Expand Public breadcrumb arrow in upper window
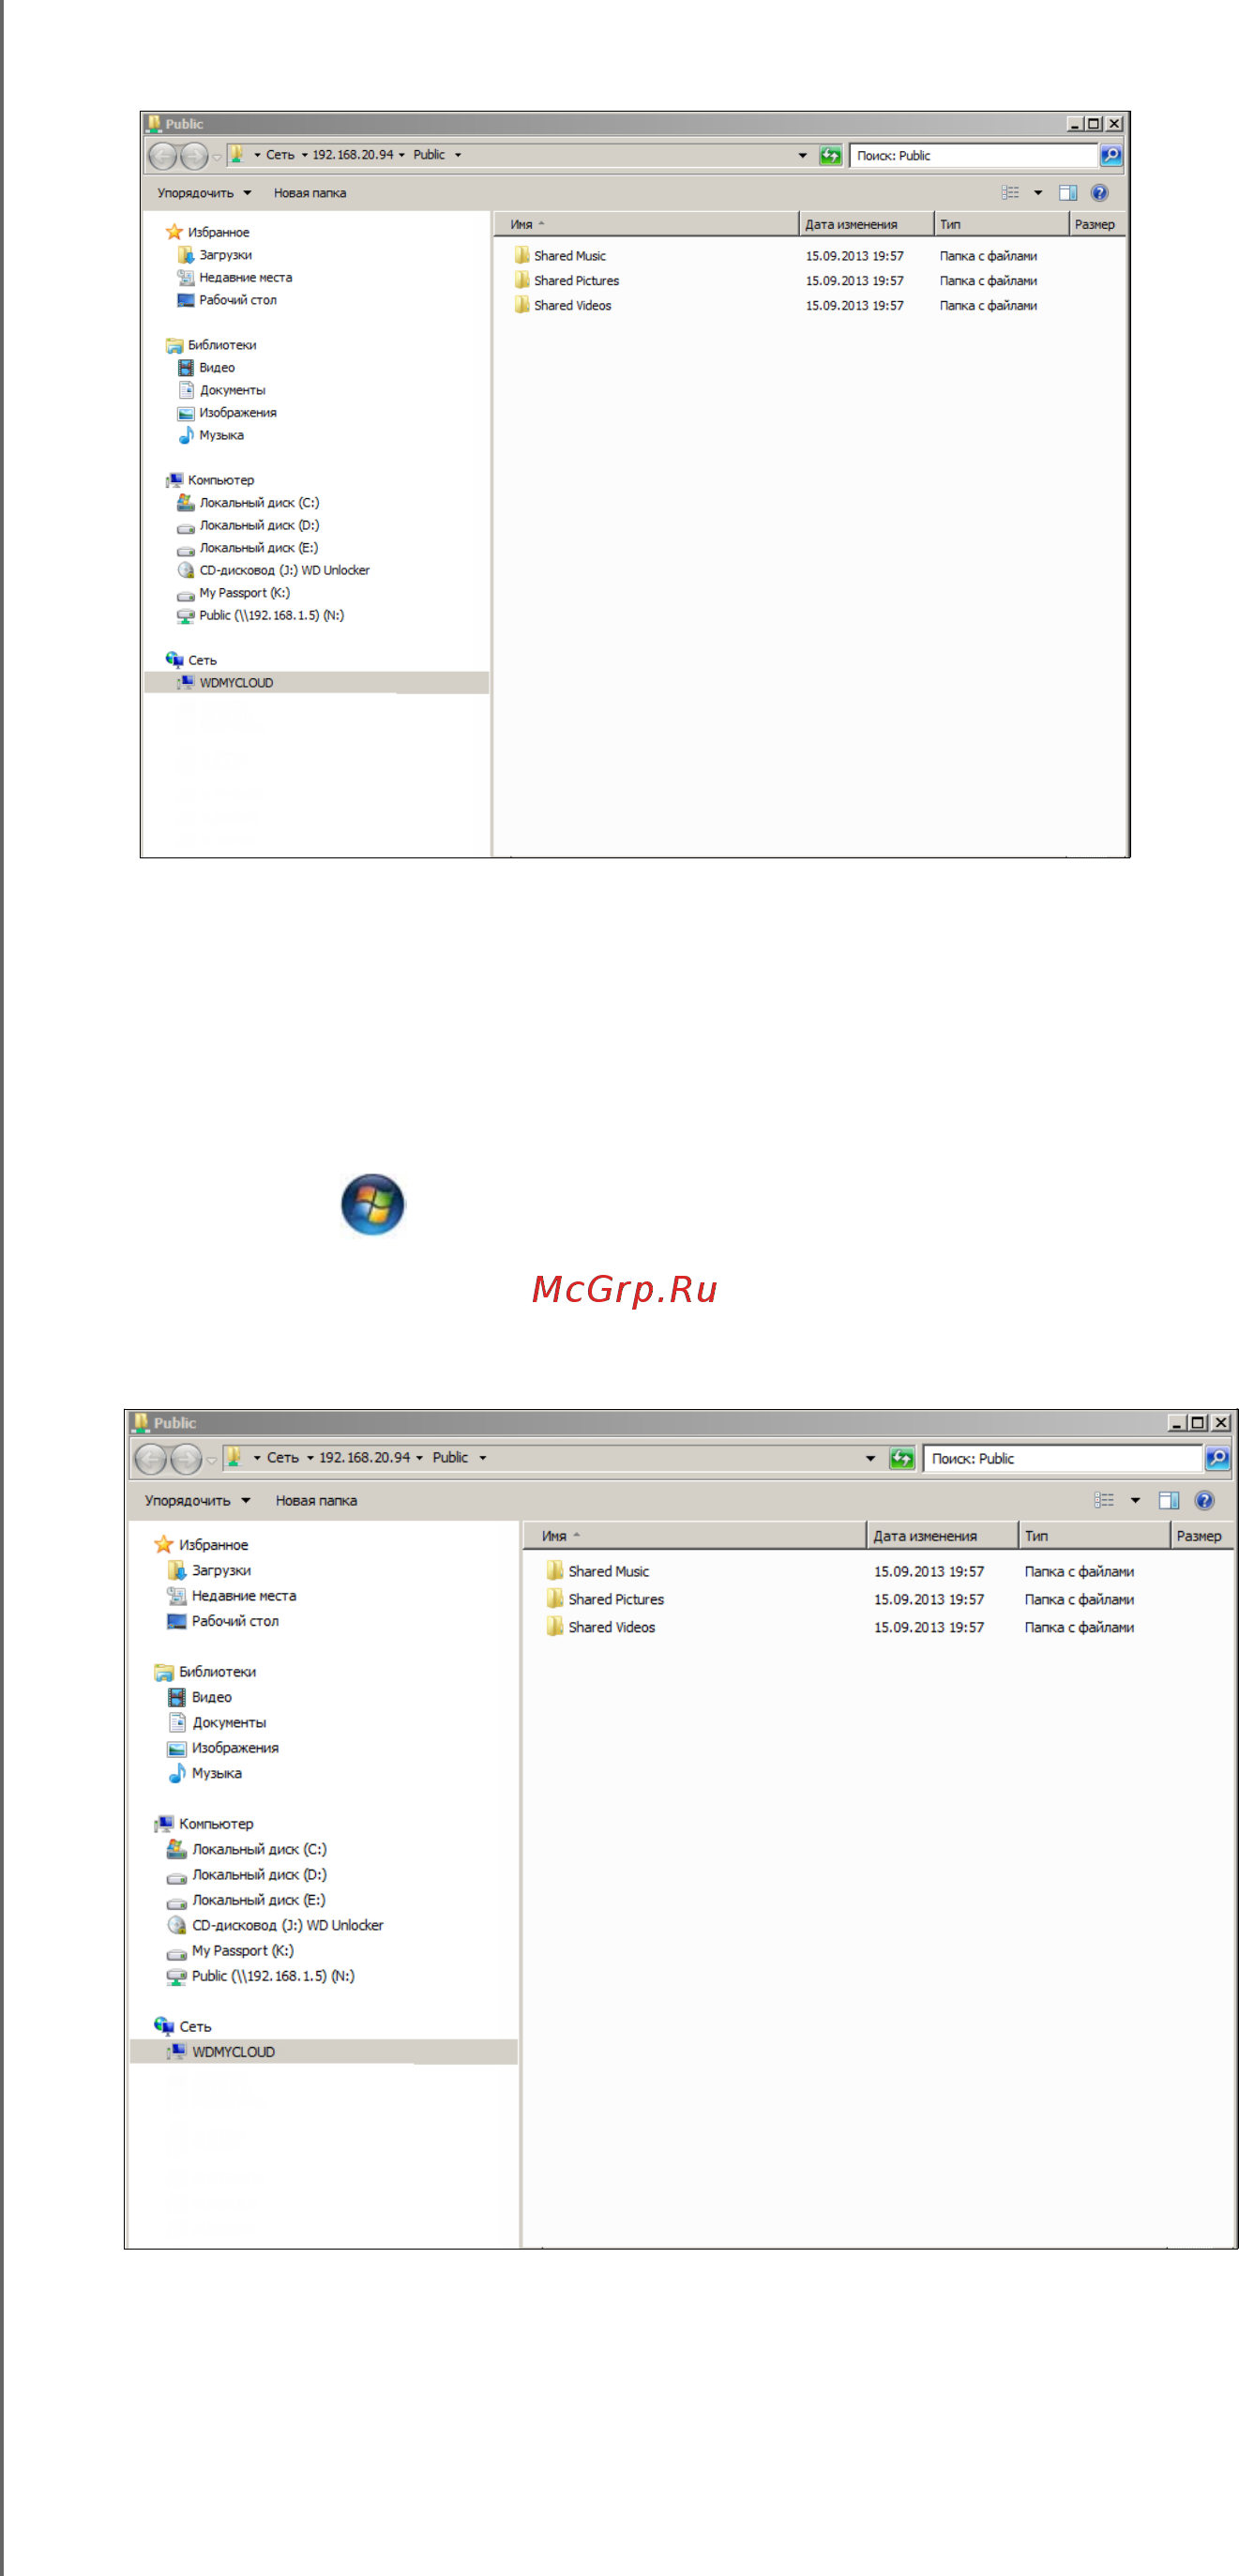Image resolution: width=1239 pixels, height=2576 pixels. click(458, 155)
